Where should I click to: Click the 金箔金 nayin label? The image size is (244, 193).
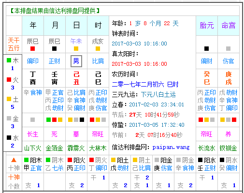[x=55, y=148]
